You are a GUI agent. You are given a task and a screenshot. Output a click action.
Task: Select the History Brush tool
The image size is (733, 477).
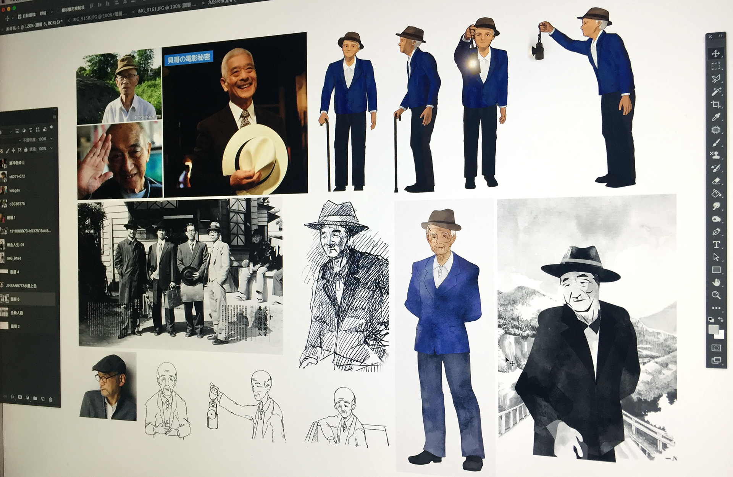click(x=716, y=168)
